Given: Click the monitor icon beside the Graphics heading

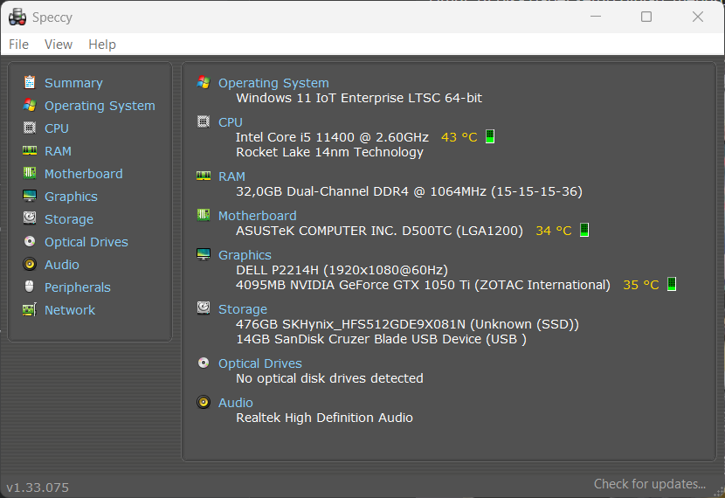Looking at the screenshot, I should [x=204, y=254].
